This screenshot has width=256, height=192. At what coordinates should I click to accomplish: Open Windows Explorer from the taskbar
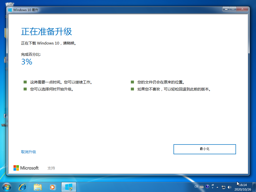37,187
